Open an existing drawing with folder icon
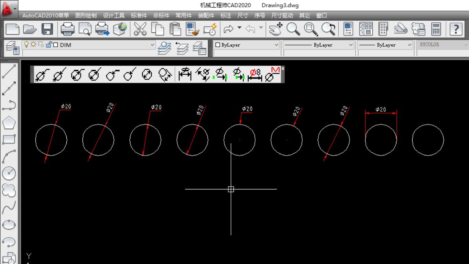The image size is (469, 264). 30,29
